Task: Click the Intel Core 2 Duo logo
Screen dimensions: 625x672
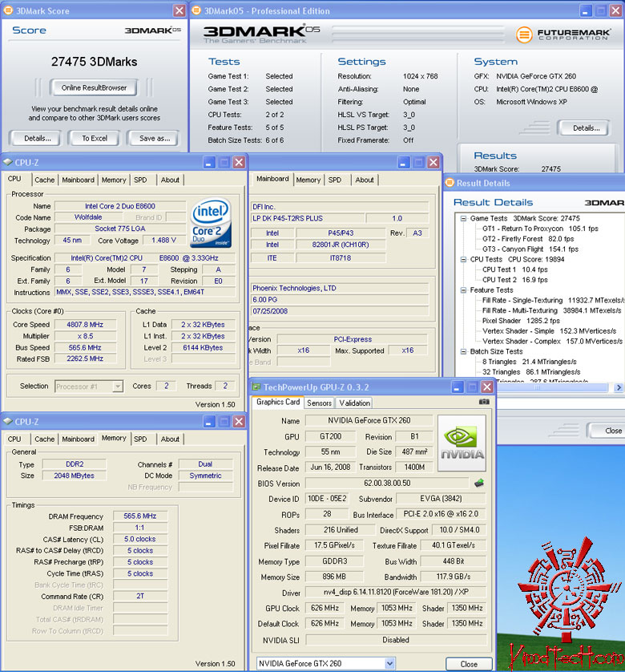Action: [x=211, y=222]
